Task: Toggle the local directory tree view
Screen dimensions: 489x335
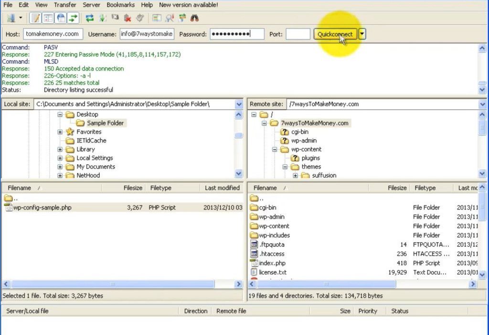Action: tap(48, 19)
